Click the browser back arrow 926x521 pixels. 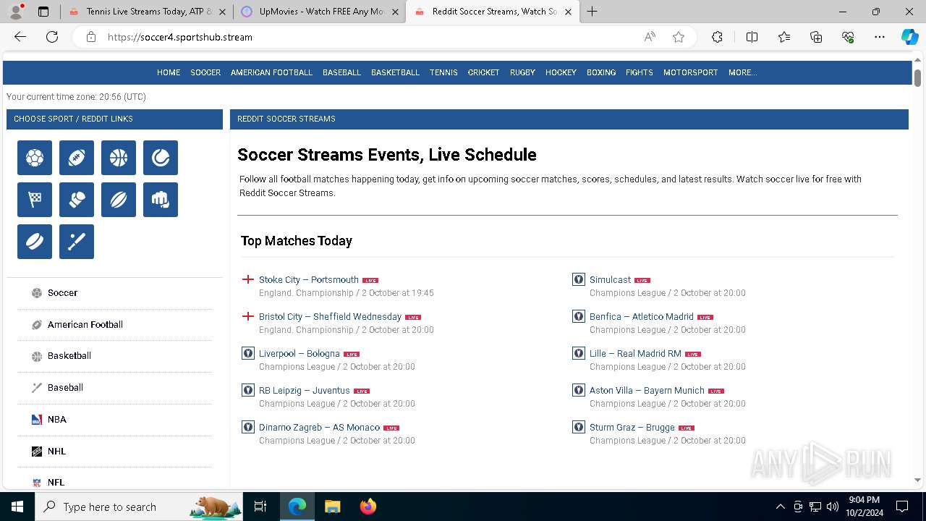(20, 37)
